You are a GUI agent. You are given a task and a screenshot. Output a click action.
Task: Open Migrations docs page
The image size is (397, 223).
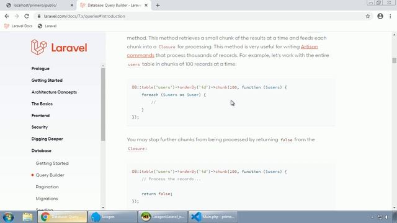47,198
